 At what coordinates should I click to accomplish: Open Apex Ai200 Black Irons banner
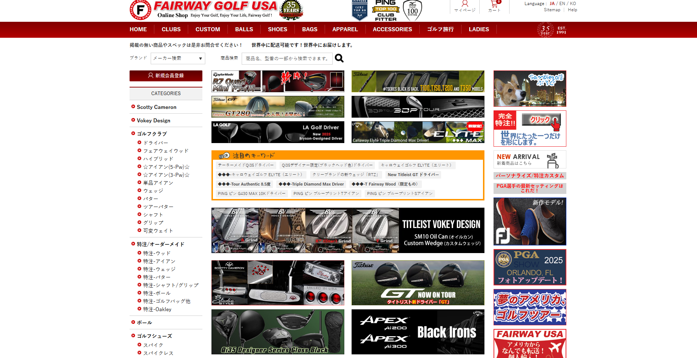tap(418, 332)
